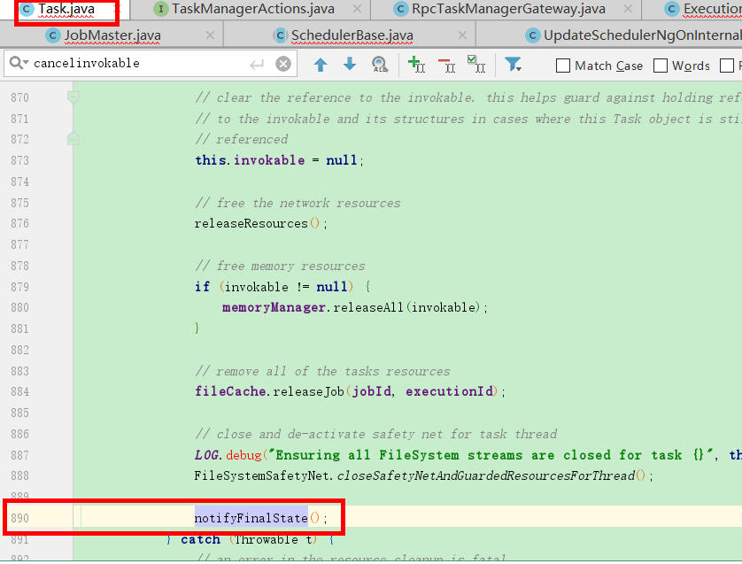The width and height of the screenshot is (742, 564).
Task: Open the JobMaster.java tab
Action: tap(112, 35)
